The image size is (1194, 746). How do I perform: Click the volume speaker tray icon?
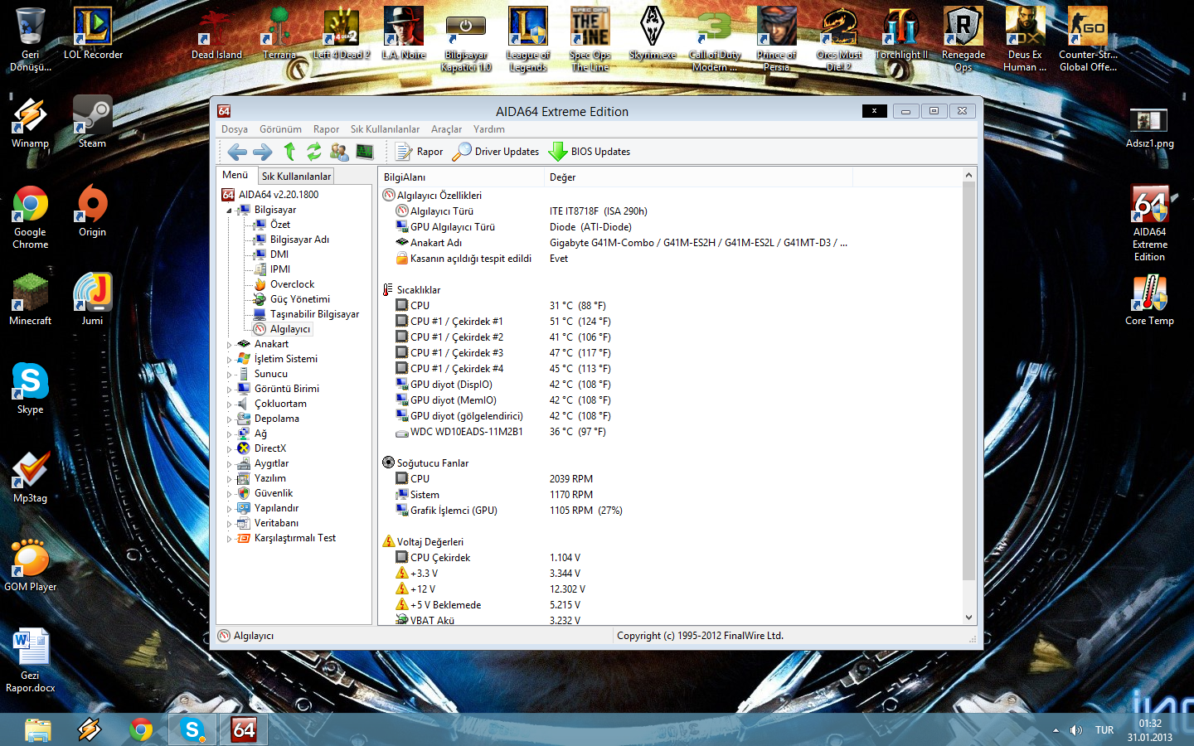click(1075, 730)
